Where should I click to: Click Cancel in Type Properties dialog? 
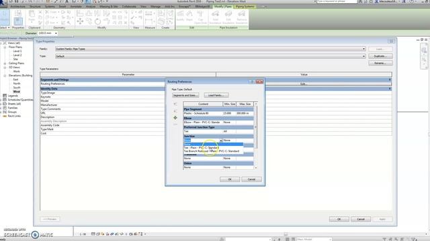pos(361,219)
